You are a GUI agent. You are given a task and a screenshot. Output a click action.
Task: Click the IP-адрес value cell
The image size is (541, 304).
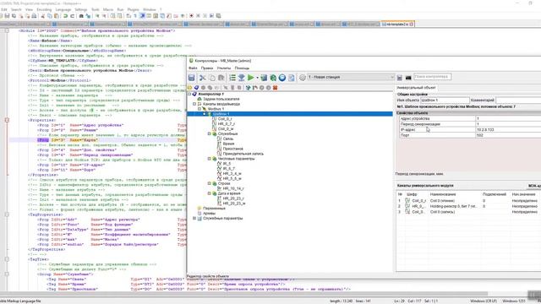[508, 129]
